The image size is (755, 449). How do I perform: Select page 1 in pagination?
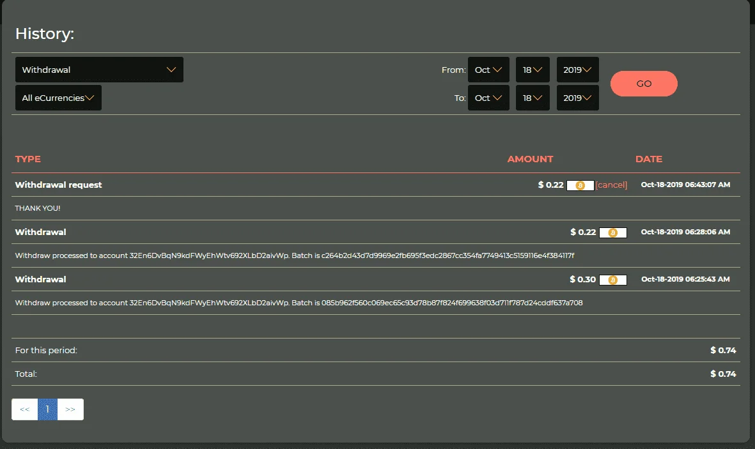pyautogui.click(x=47, y=409)
